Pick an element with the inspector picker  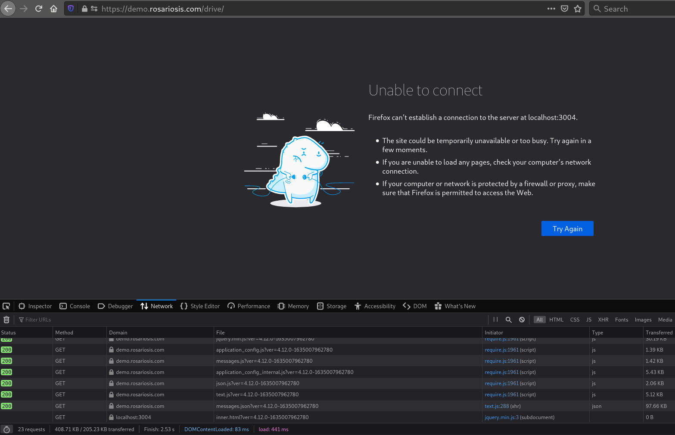coord(6,306)
